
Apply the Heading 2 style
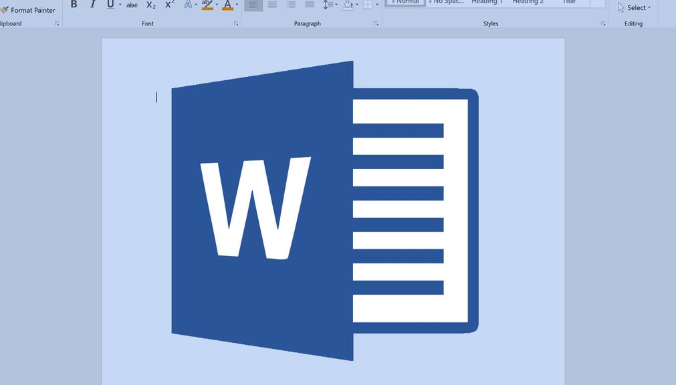pos(528,3)
